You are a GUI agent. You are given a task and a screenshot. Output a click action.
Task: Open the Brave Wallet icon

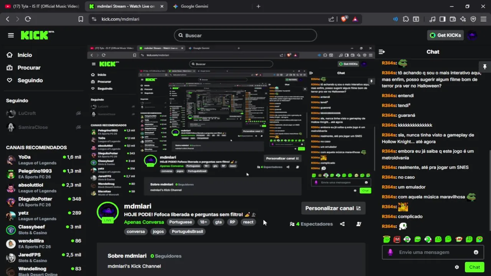[453, 19]
